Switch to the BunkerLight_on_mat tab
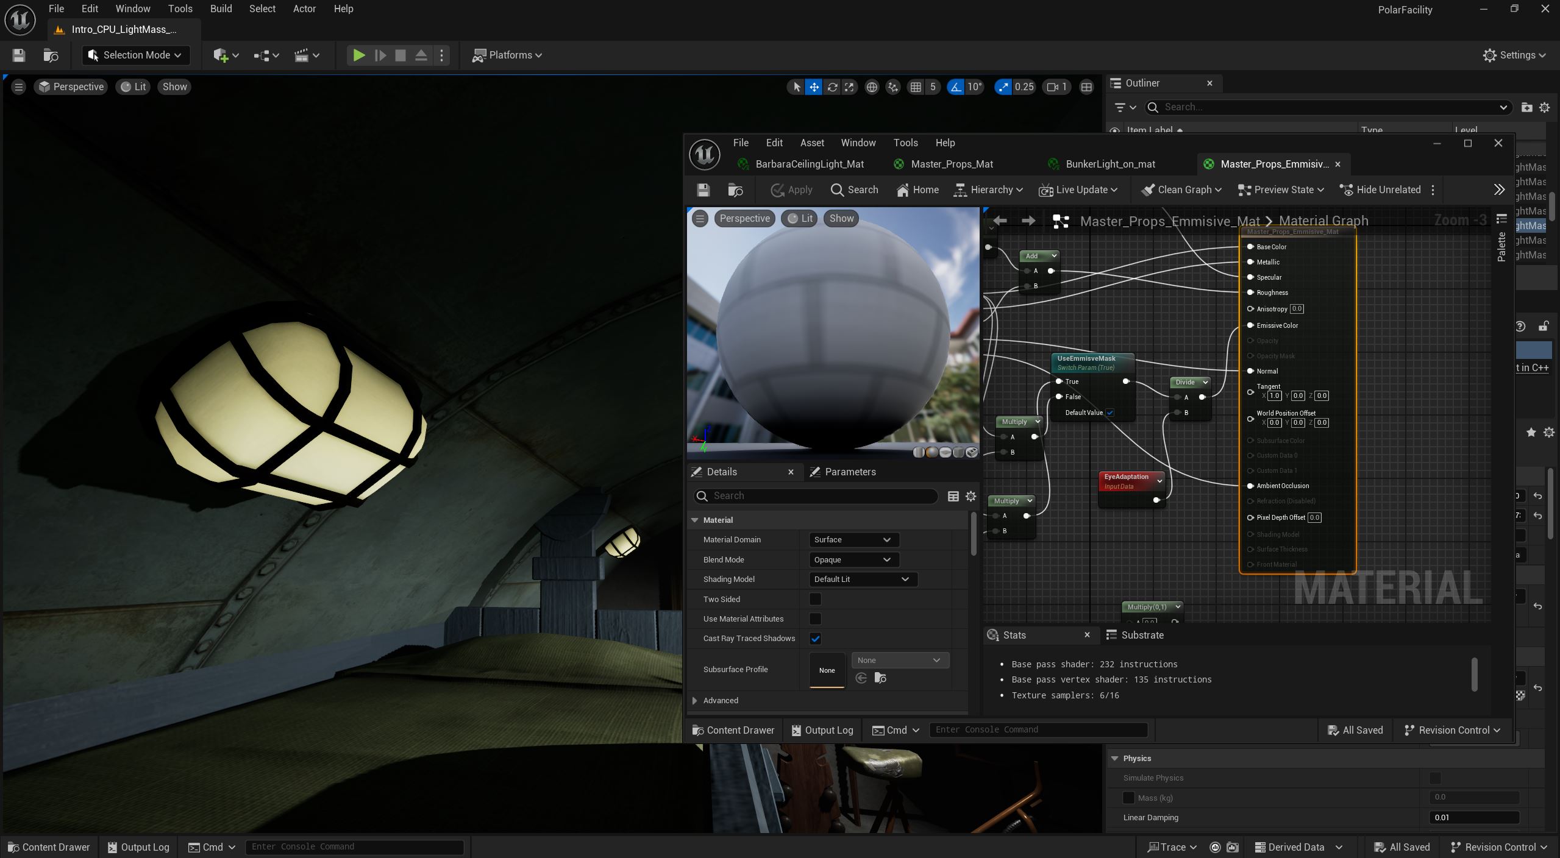 point(1109,164)
